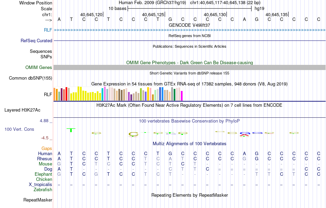Image resolution: width=326 pixels, height=208 pixels.
Task: Click the RLF gene arrow line in GENCODE track
Action: (x=189, y=30)
